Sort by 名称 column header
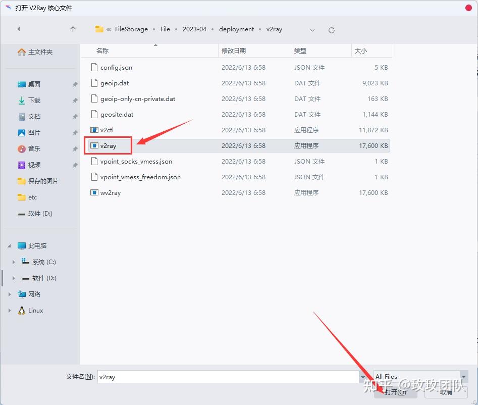Viewport: 478px width, 405px height. point(149,50)
